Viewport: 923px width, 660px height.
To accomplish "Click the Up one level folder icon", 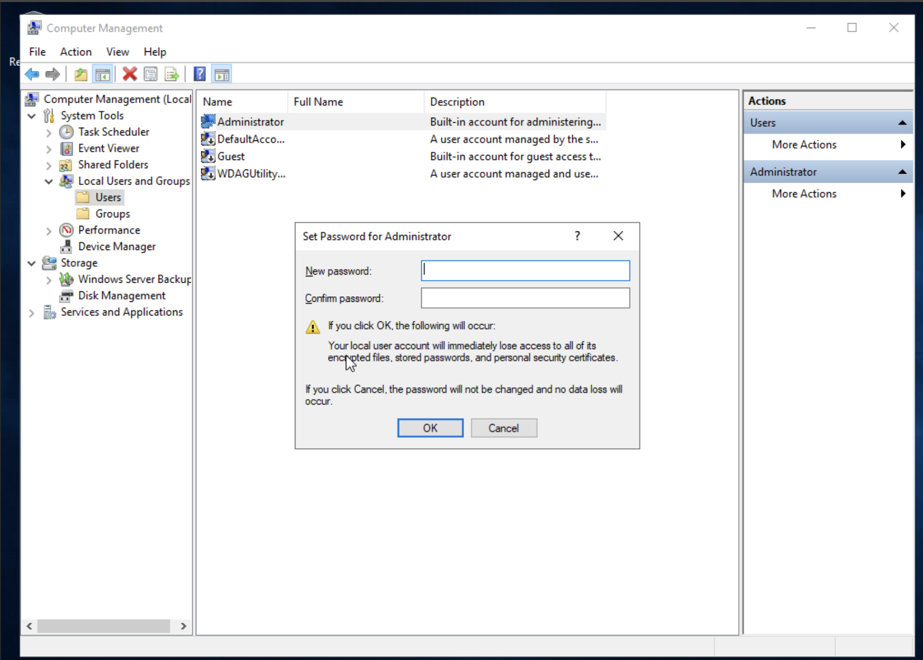I will coord(81,74).
